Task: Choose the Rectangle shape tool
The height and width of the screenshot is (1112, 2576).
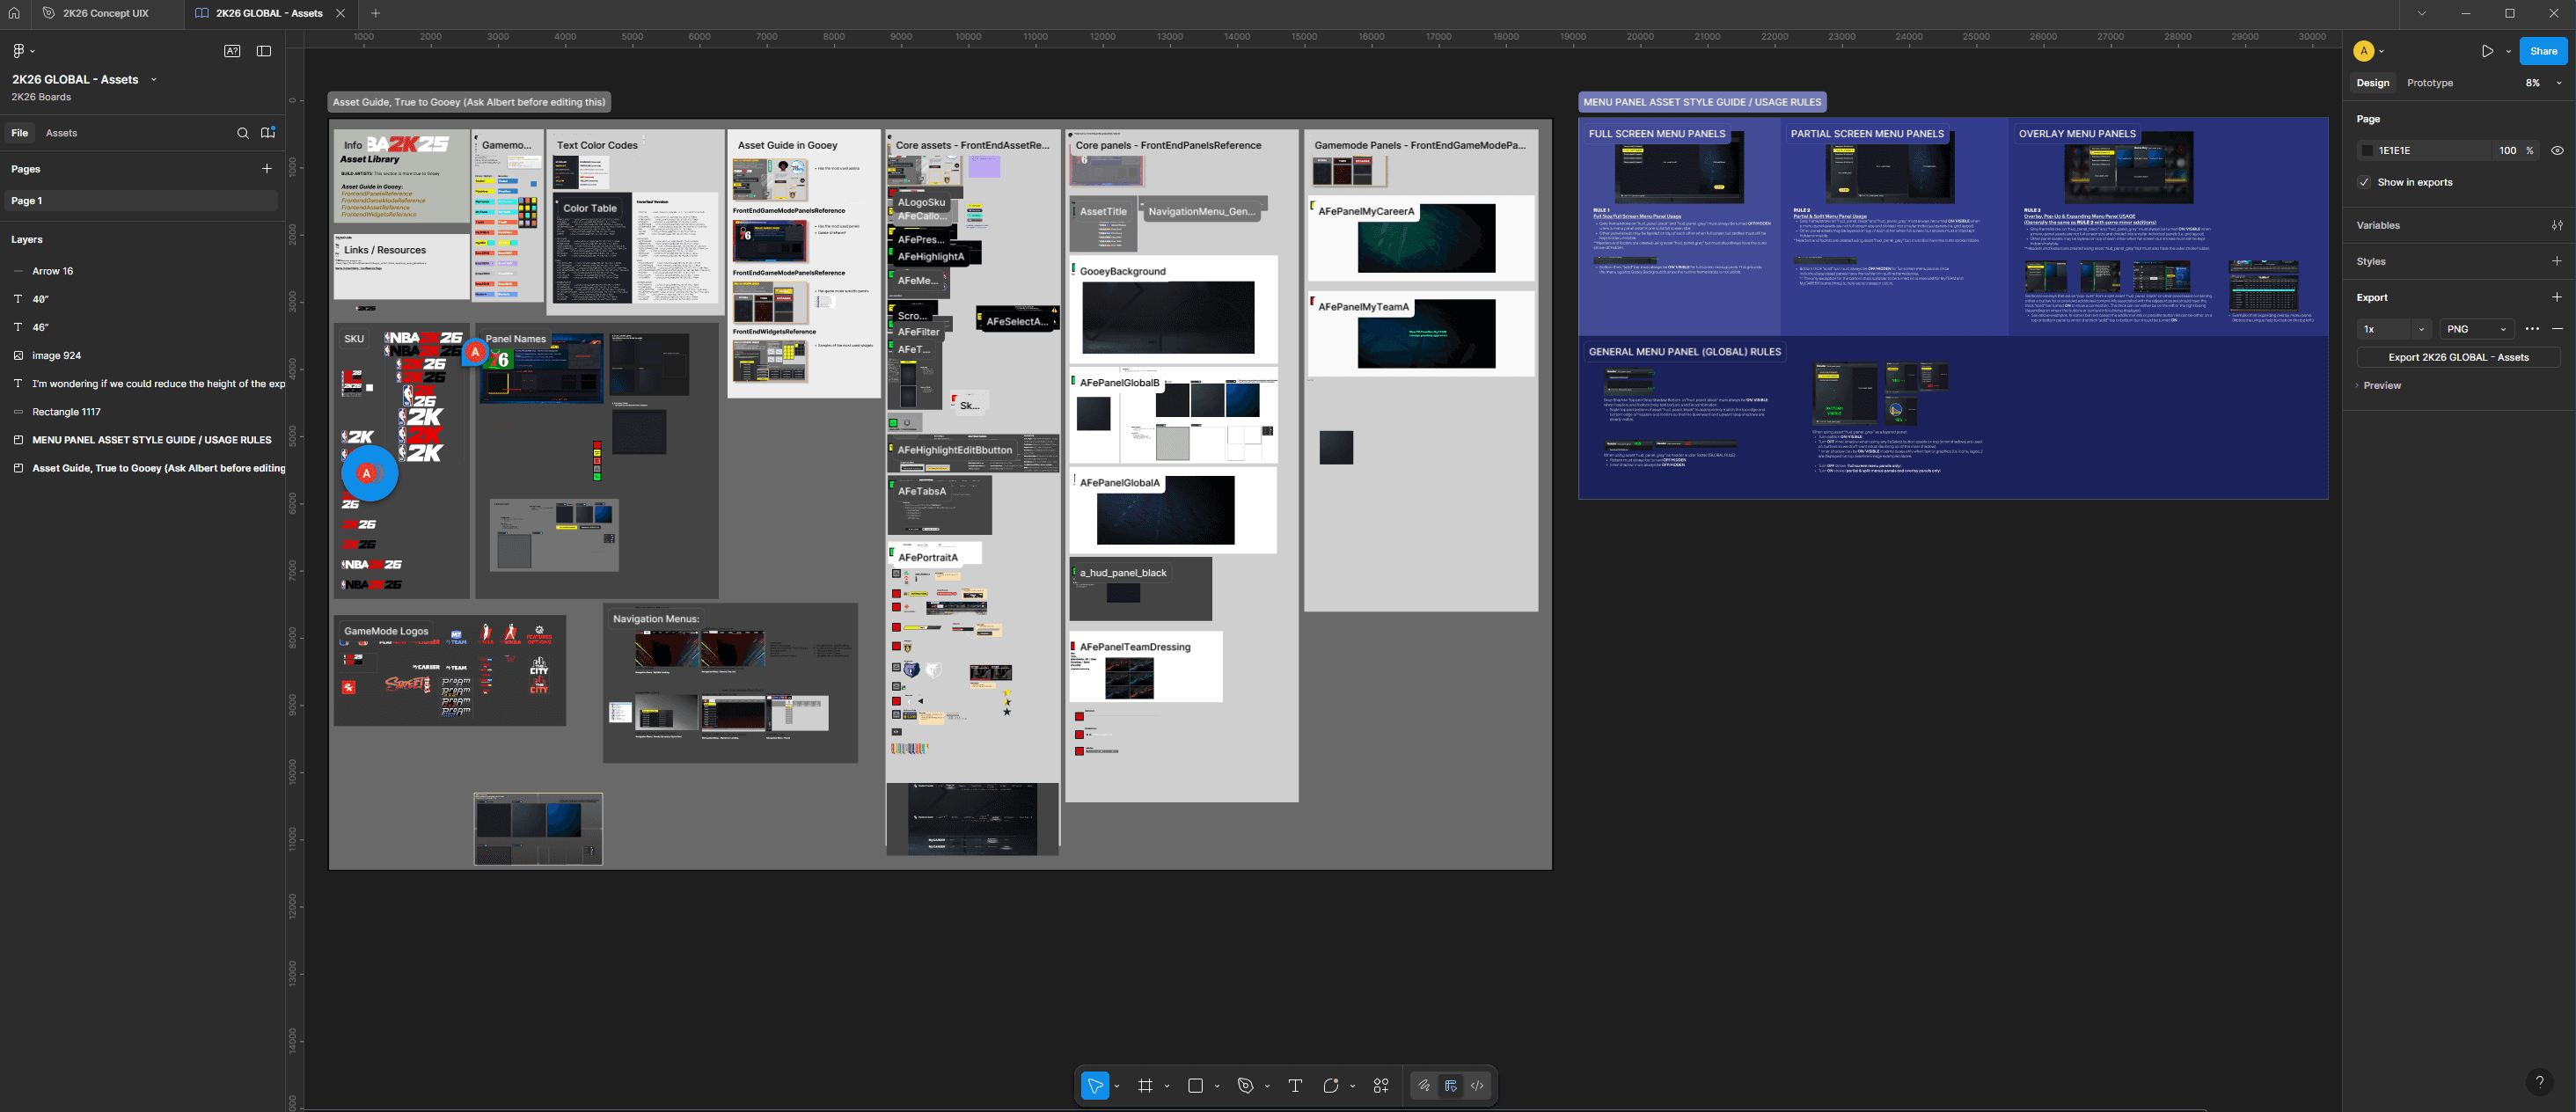Action: click(x=1195, y=1086)
